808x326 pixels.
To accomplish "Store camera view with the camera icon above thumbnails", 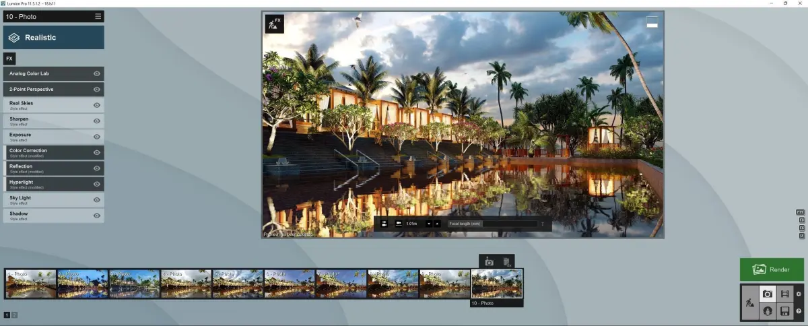I will 489,261.
